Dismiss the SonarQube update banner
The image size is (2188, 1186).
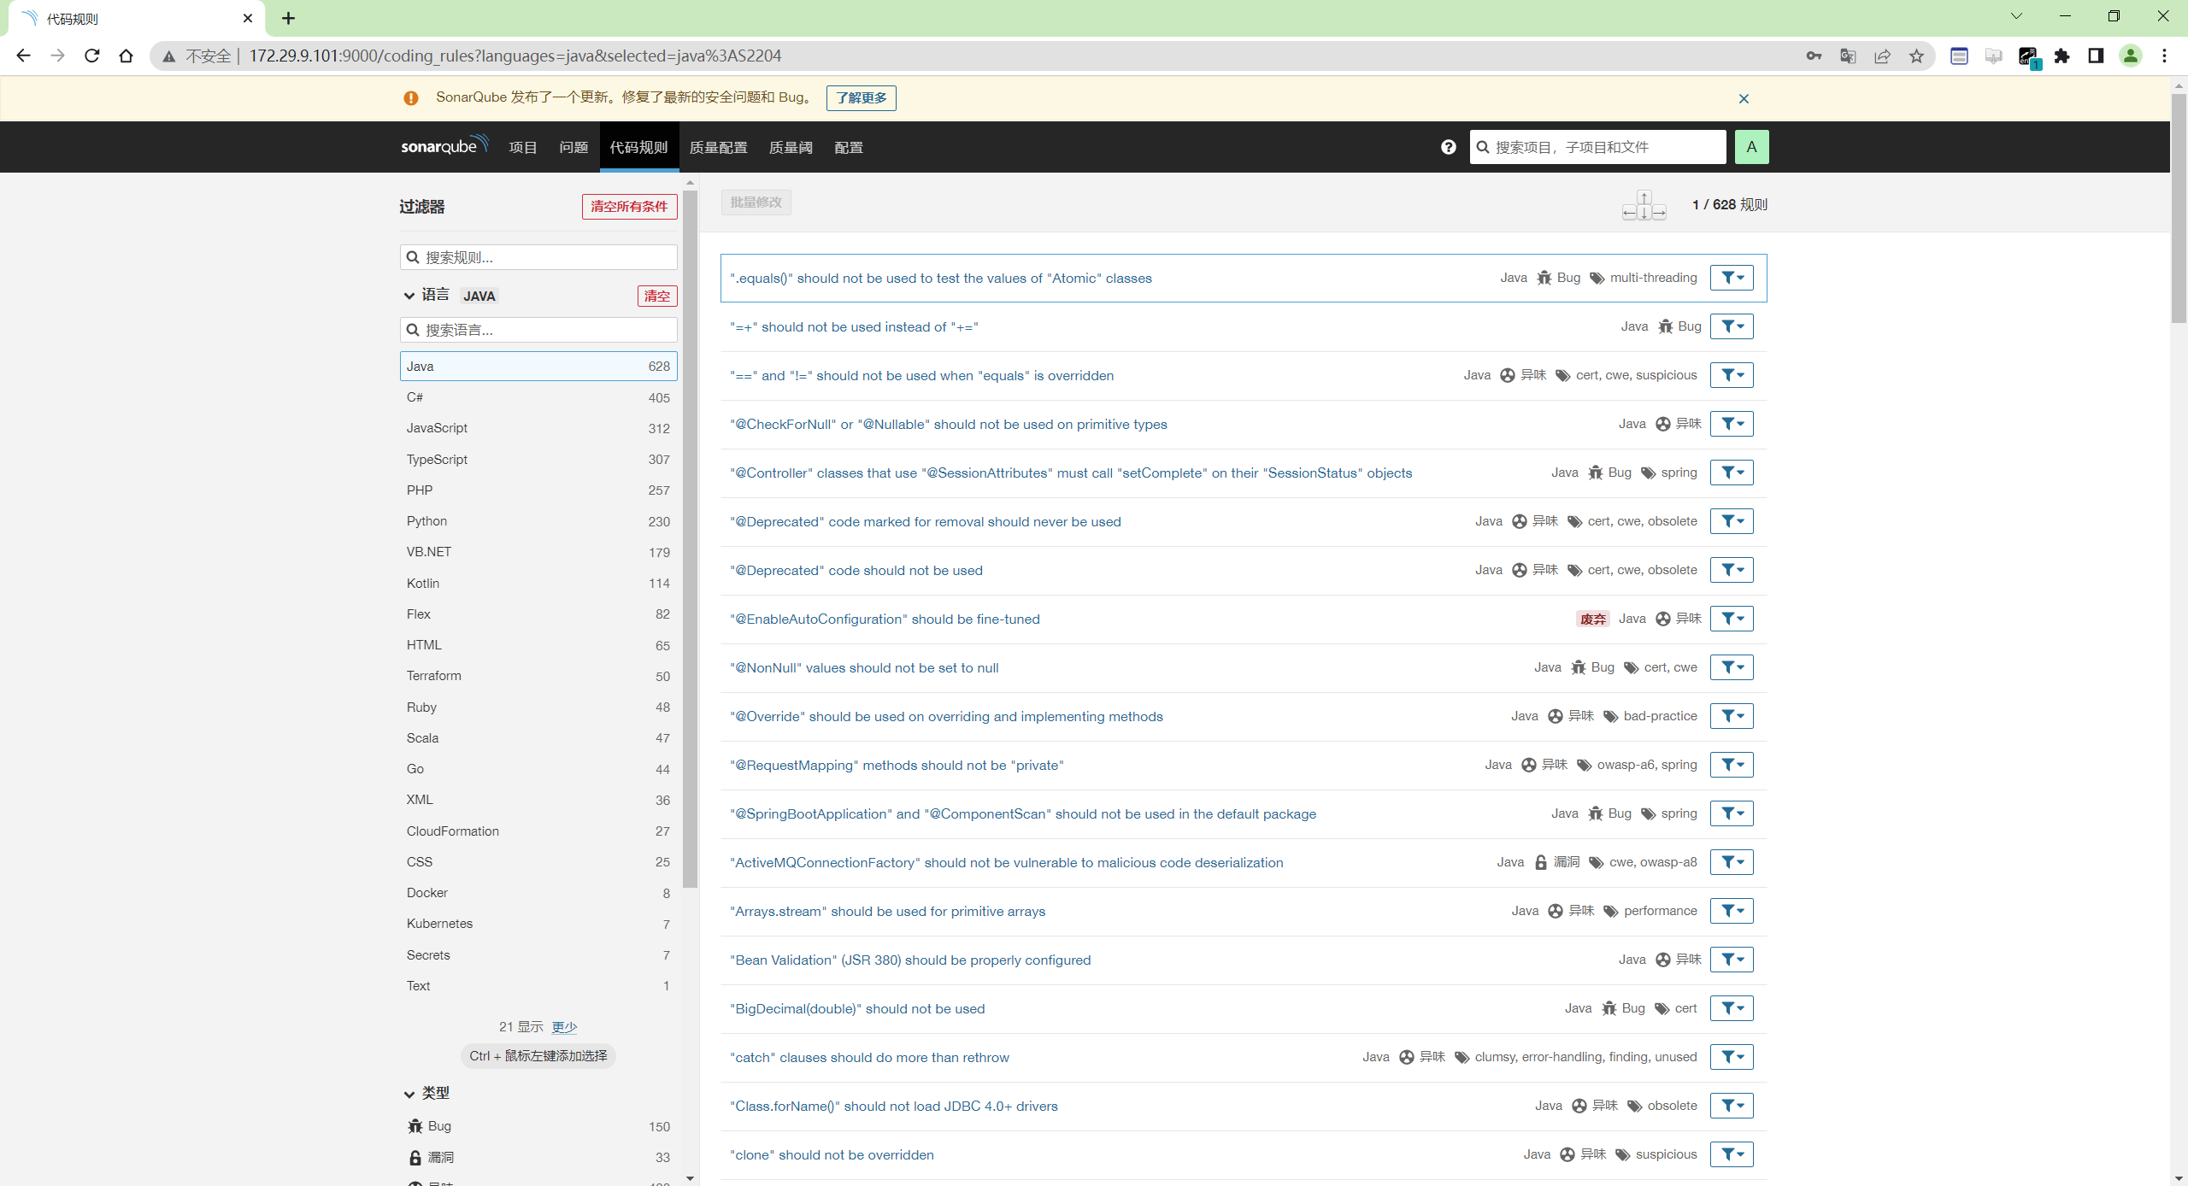pos(1744,98)
